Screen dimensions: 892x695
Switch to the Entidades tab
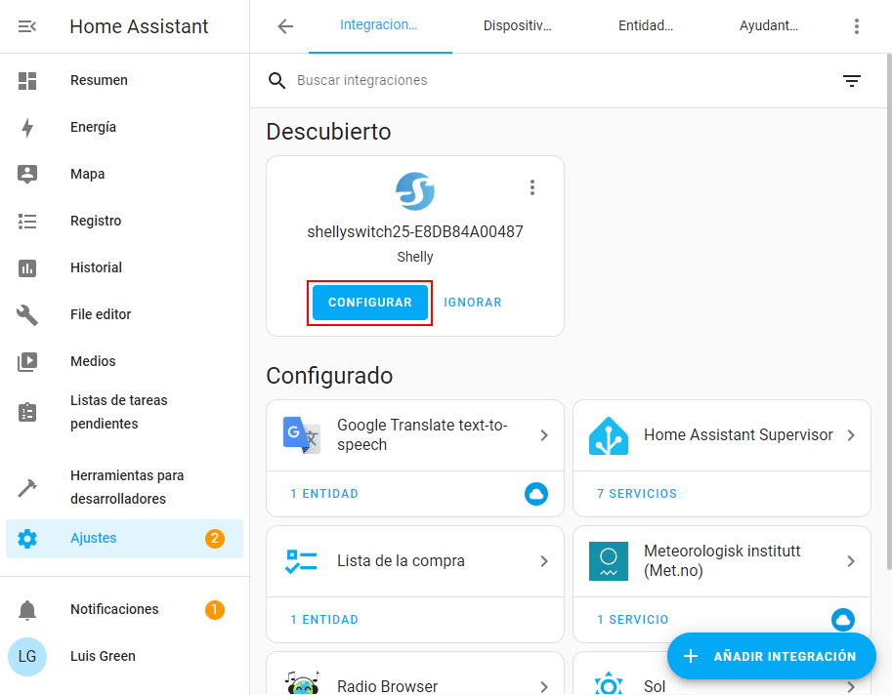(645, 26)
